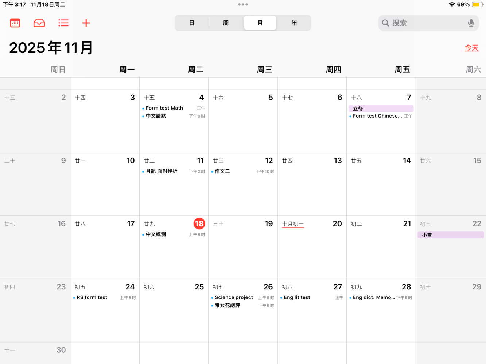Jump to today via 今天 link
Image resolution: width=486 pixels, height=364 pixels.
point(471,48)
